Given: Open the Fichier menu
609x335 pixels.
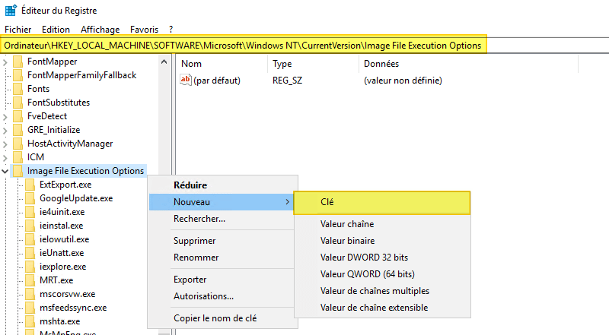Looking at the screenshot, I should pyautogui.click(x=18, y=29).
